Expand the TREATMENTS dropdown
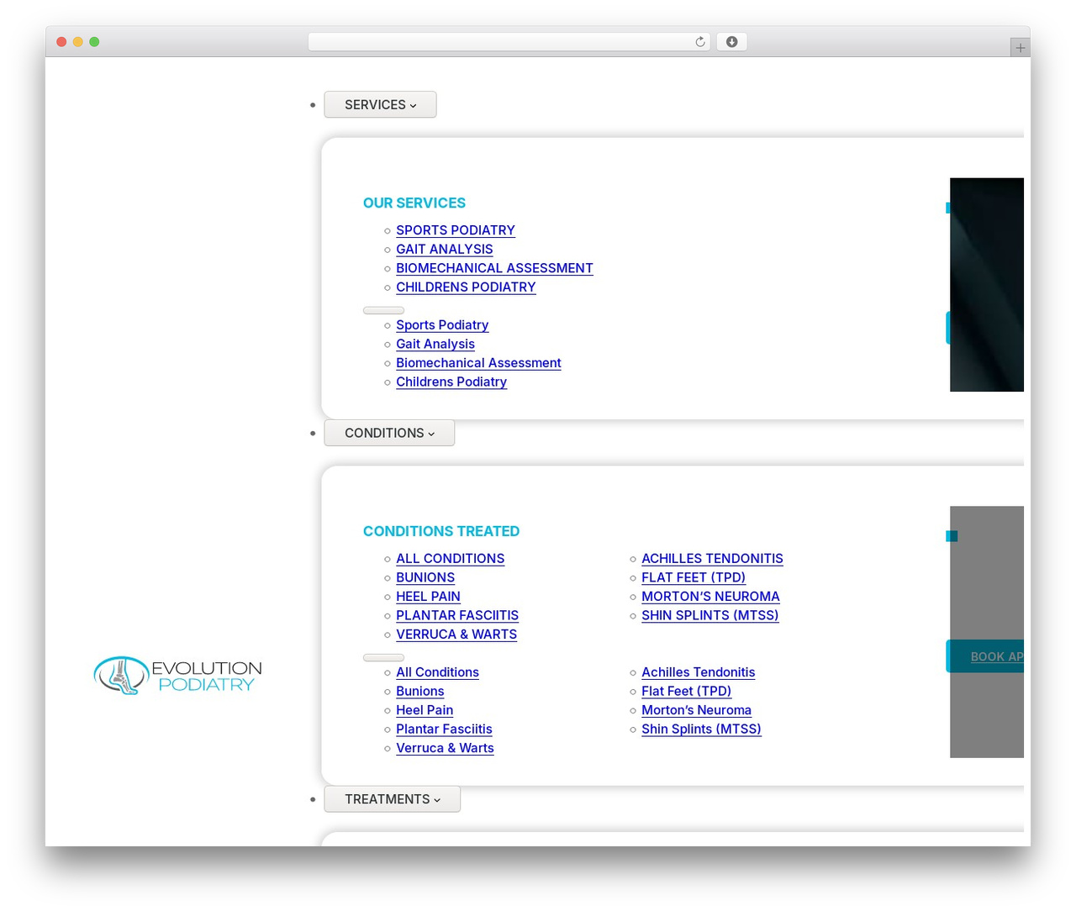The height and width of the screenshot is (911, 1076). 392,799
